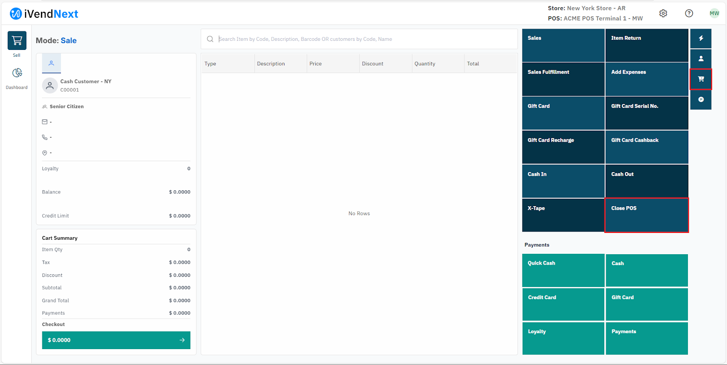
Task: Open the Dashboard pie chart icon
Action: pos(17,73)
